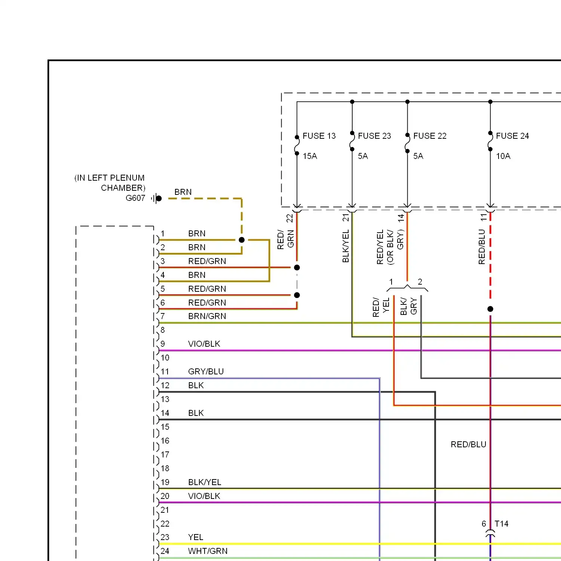The height and width of the screenshot is (561, 561).
Task: Click the FUSE 22 fuse symbol
Action: (x=407, y=143)
